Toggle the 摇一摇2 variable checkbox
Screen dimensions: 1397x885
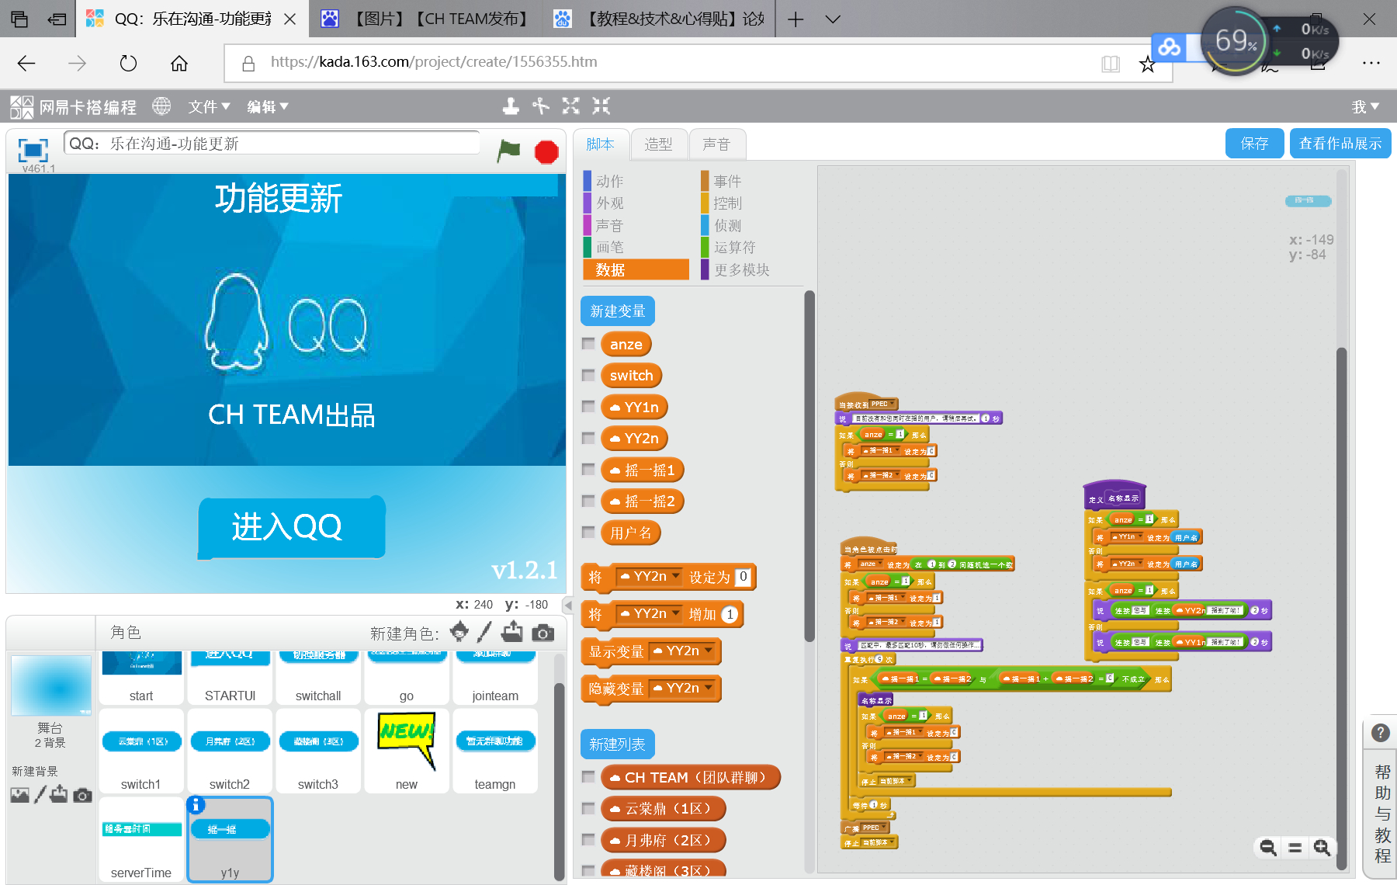tap(588, 501)
